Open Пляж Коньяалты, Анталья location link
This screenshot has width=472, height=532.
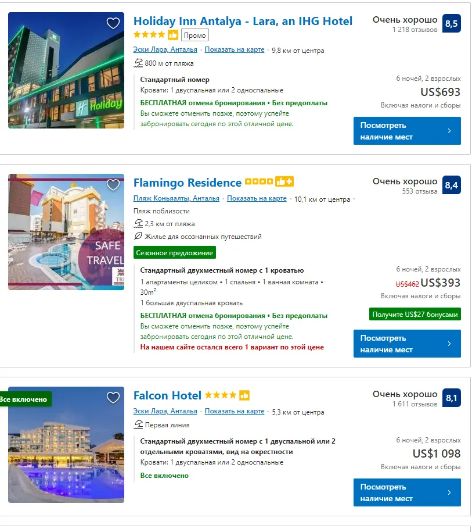pyautogui.click(x=176, y=198)
